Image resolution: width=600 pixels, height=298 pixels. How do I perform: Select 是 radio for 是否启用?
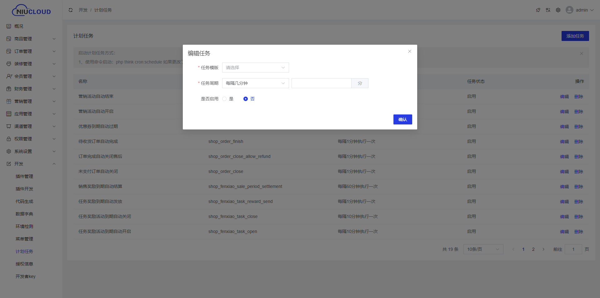click(x=224, y=99)
